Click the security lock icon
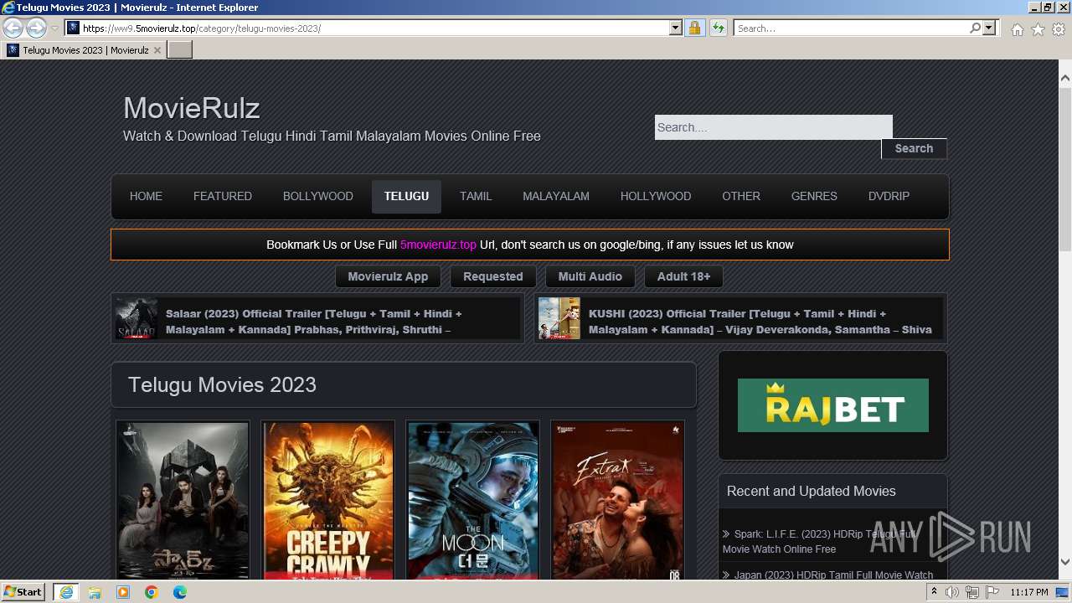The width and height of the screenshot is (1072, 603). (x=694, y=28)
